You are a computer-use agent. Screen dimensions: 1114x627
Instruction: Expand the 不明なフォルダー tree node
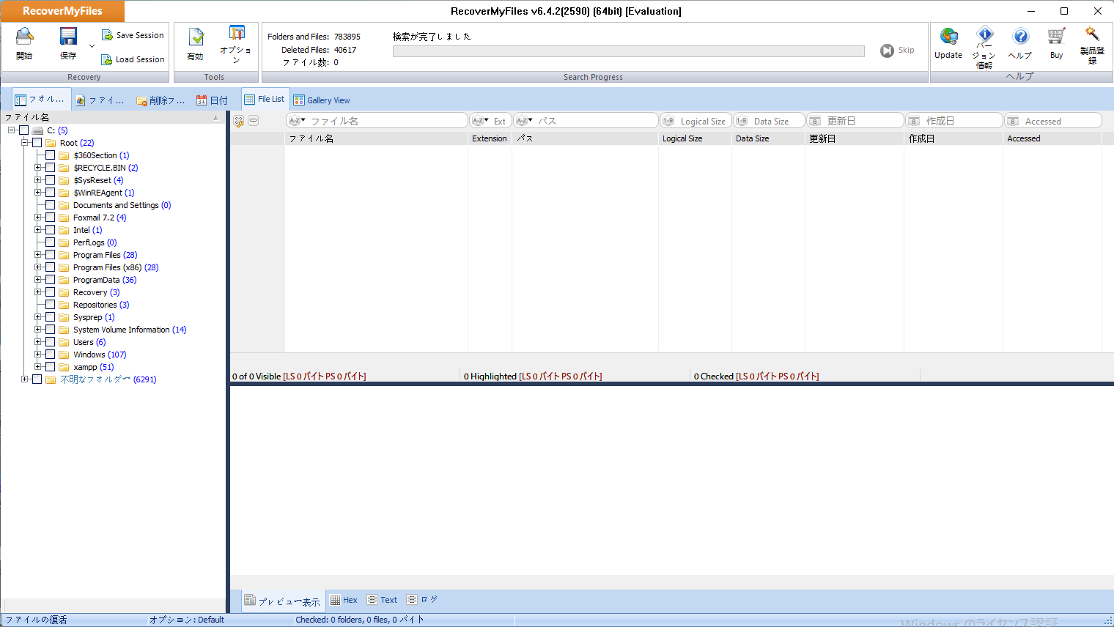tap(25, 379)
